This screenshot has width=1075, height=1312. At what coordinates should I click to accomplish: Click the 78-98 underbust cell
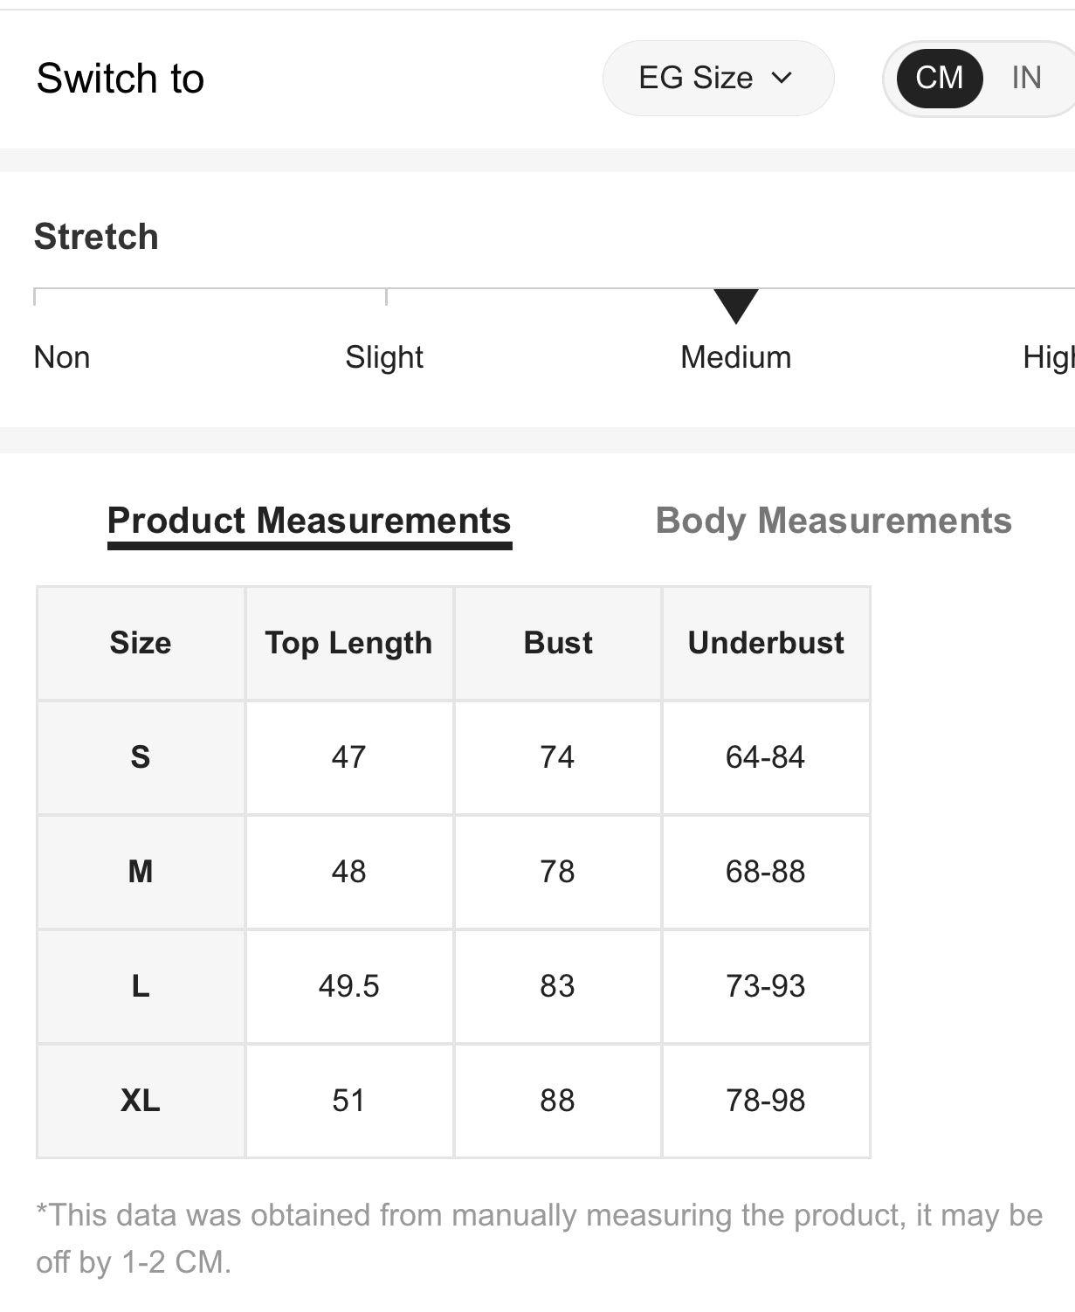(766, 1101)
